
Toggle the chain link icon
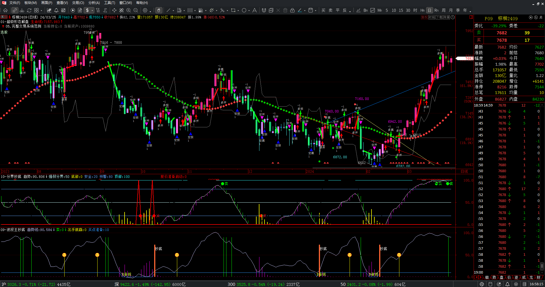pyautogui.click(x=15, y=10)
